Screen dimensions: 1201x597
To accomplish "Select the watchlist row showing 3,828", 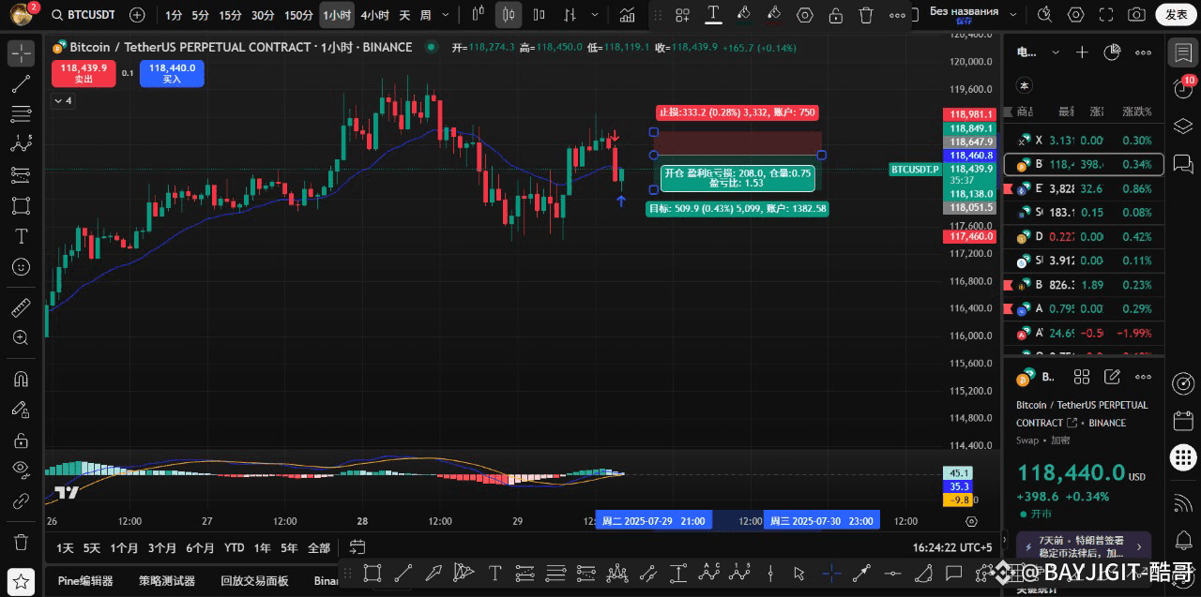I will click(x=1084, y=188).
